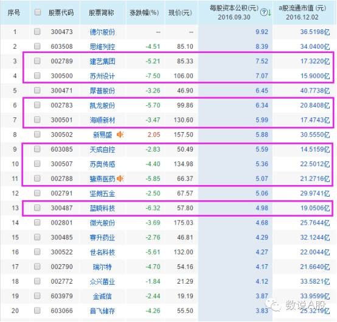Enable the checkbox next to 300487
The height and width of the screenshot is (322, 337).
pos(37,208)
